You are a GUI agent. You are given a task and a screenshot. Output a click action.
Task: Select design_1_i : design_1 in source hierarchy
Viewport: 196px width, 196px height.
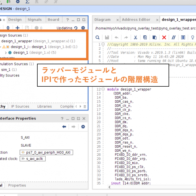click(28, 47)
